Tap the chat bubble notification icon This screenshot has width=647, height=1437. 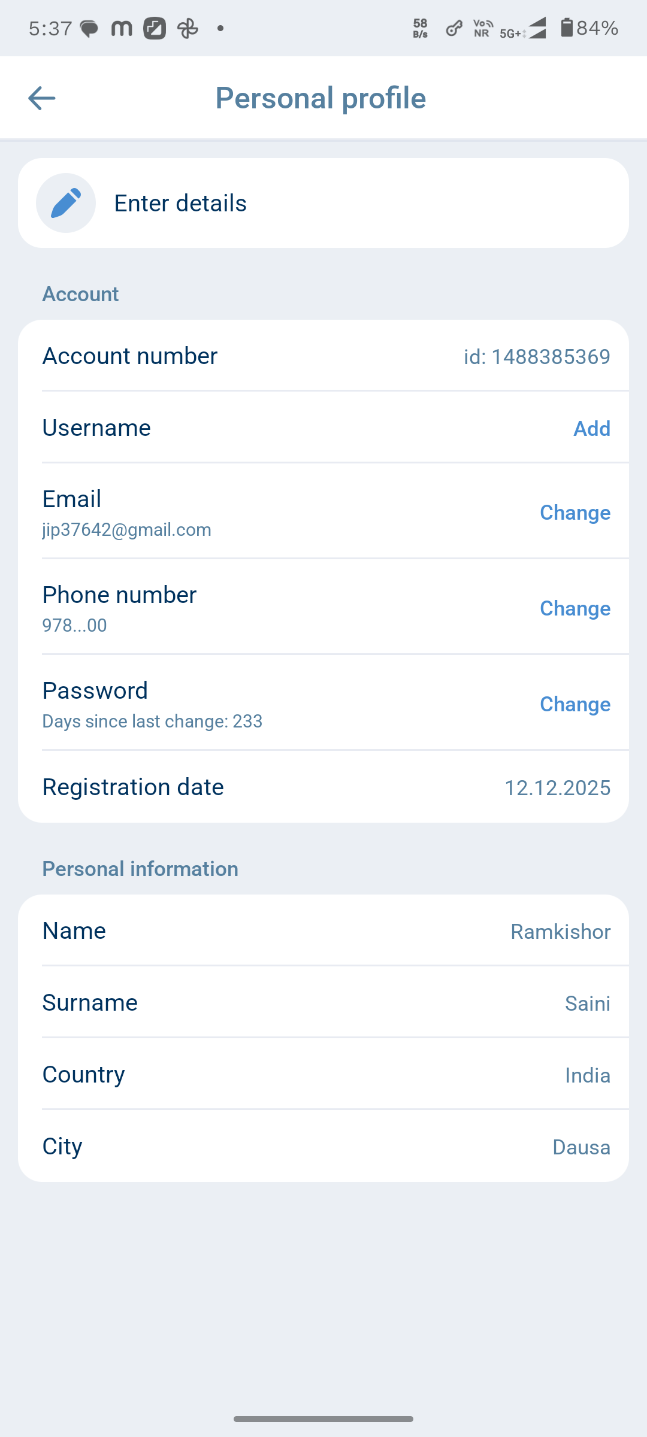coord(89,29)
